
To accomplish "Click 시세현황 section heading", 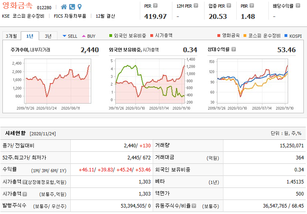I will click(15, 133).
